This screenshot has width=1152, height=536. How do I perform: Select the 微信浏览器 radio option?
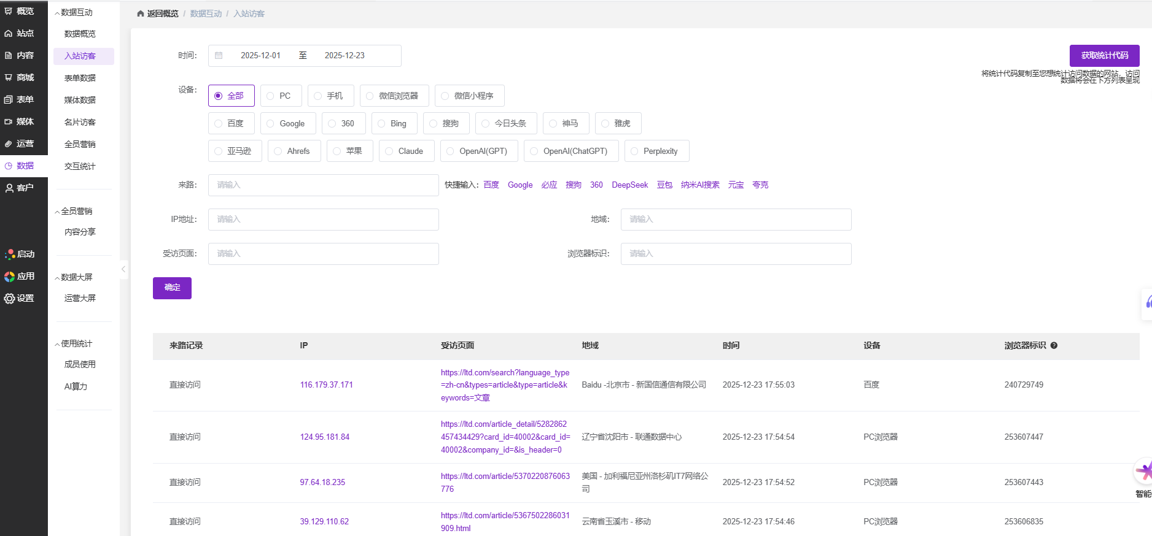pyautogui.click(x=370, y=96)
